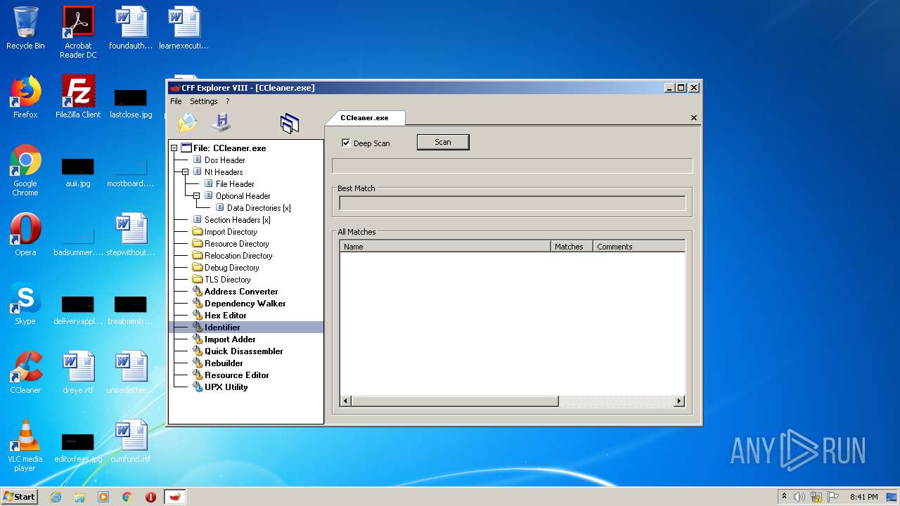The height and width of the screenshot is (506, 900).
Task: Show hidden system tray icons arrow
Action: click(784, 497)
